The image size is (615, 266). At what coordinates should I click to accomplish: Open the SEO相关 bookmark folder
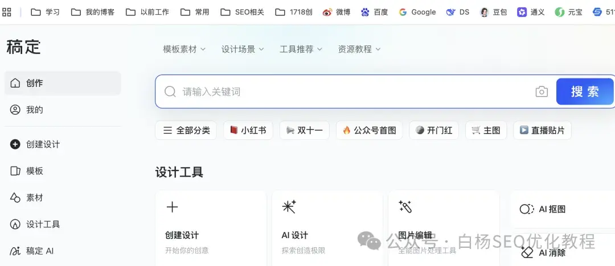click(242, 12)
